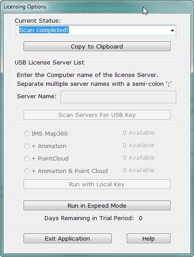
Task: Click the Exit Application button
Action: [68, 238]
